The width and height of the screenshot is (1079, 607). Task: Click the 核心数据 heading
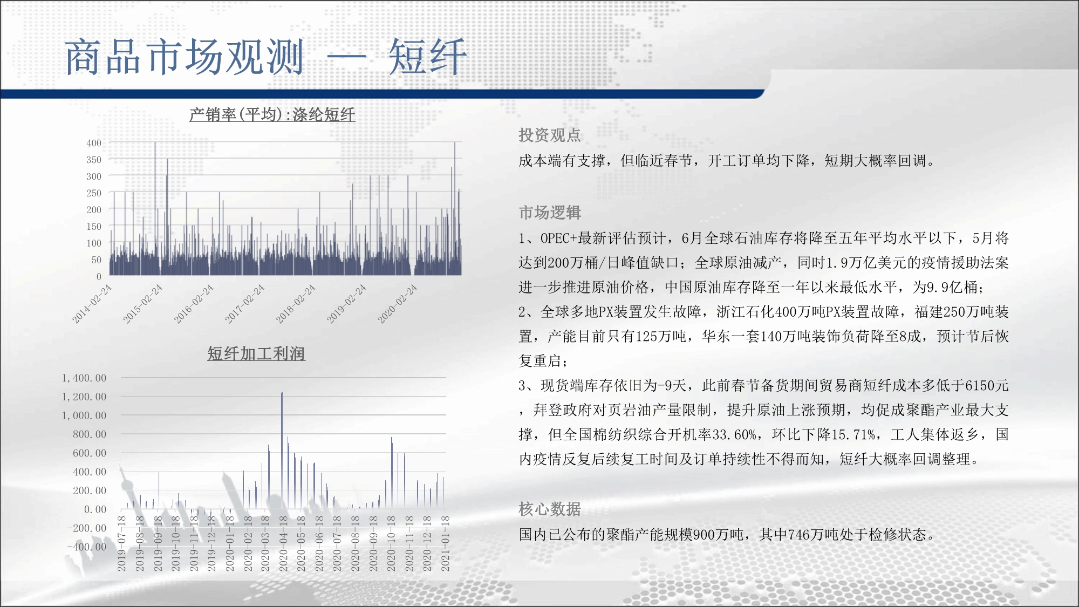click(550, 509)
